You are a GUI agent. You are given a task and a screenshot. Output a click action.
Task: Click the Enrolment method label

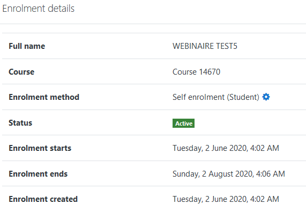(x=44, y=97)
